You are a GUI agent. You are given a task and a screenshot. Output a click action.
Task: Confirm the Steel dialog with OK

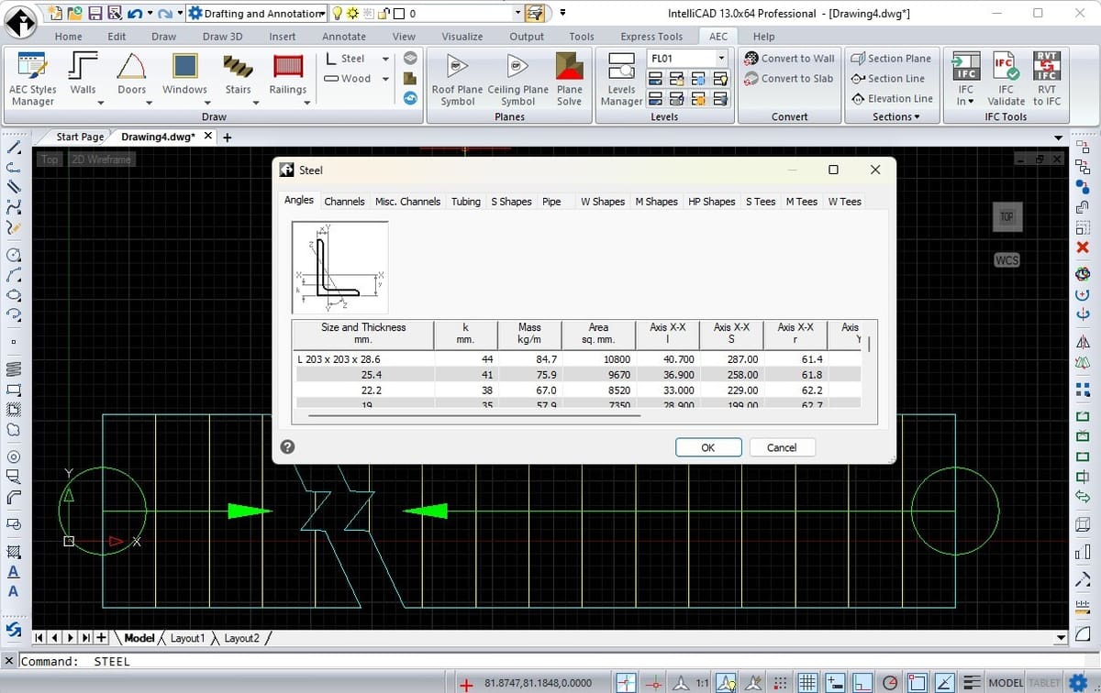click(x=707, y=447)
